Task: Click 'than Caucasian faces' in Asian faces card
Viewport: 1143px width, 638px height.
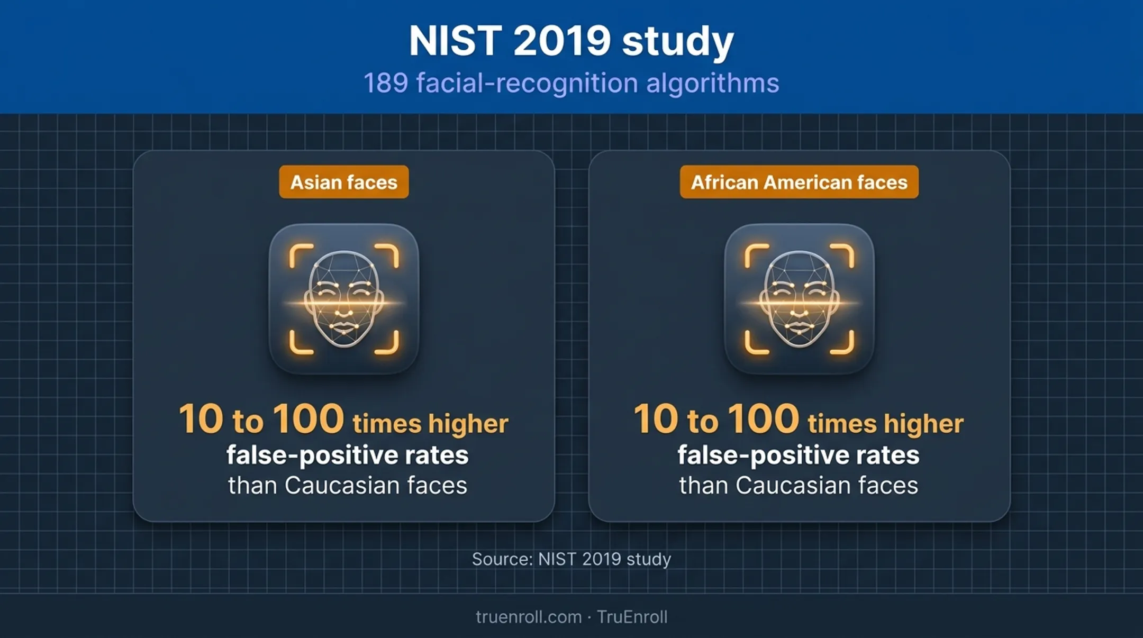Action: [348, 486]
